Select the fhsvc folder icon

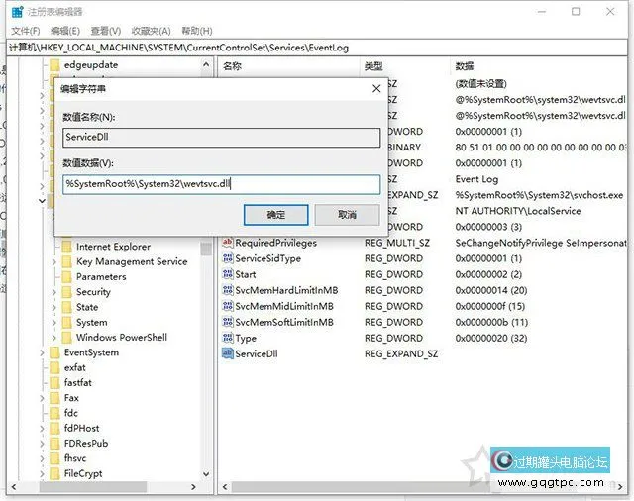click(55, 458)
